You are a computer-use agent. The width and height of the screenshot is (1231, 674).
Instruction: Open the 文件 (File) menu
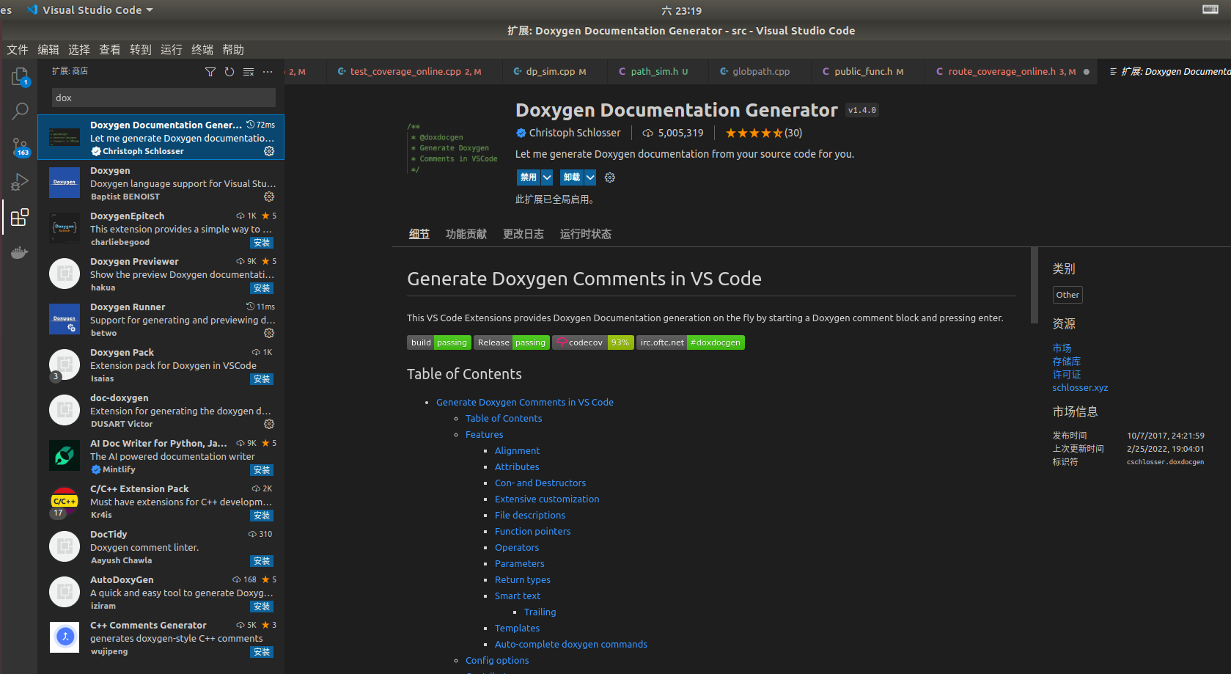pos(18,50)
